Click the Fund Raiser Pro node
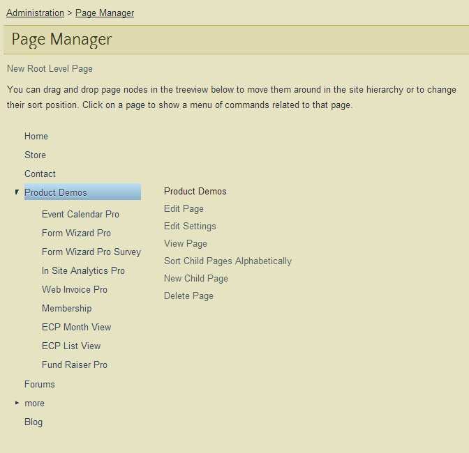 75,365
